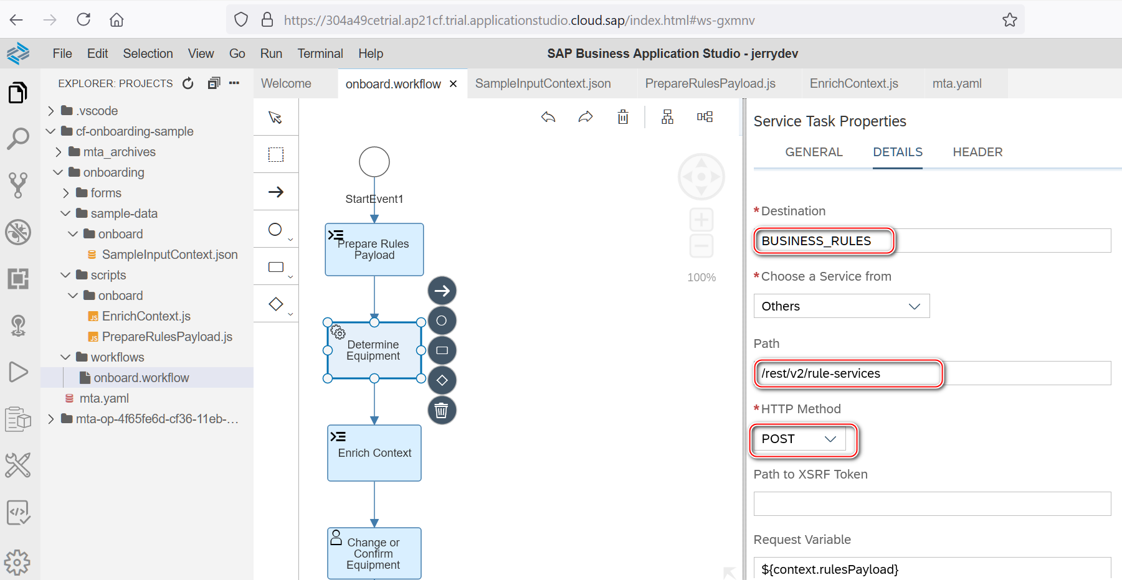This screenshot has height=580, width=1122.
Task: Open Source Control in the activity bar
Action: point(19,185)
